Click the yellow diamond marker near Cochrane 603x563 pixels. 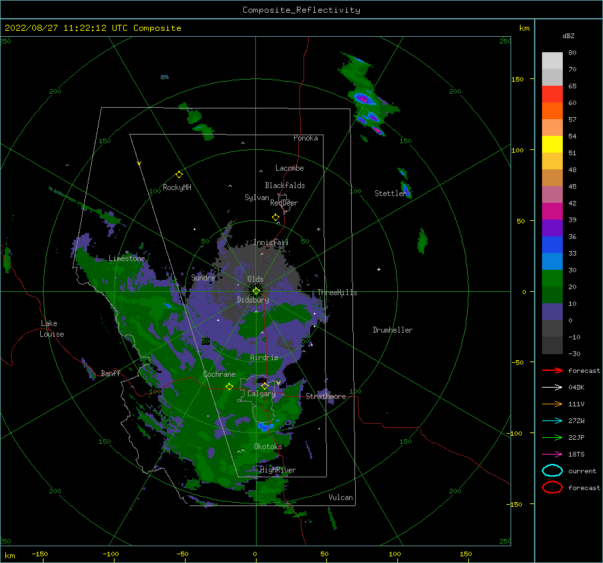(x=230, y=386)
